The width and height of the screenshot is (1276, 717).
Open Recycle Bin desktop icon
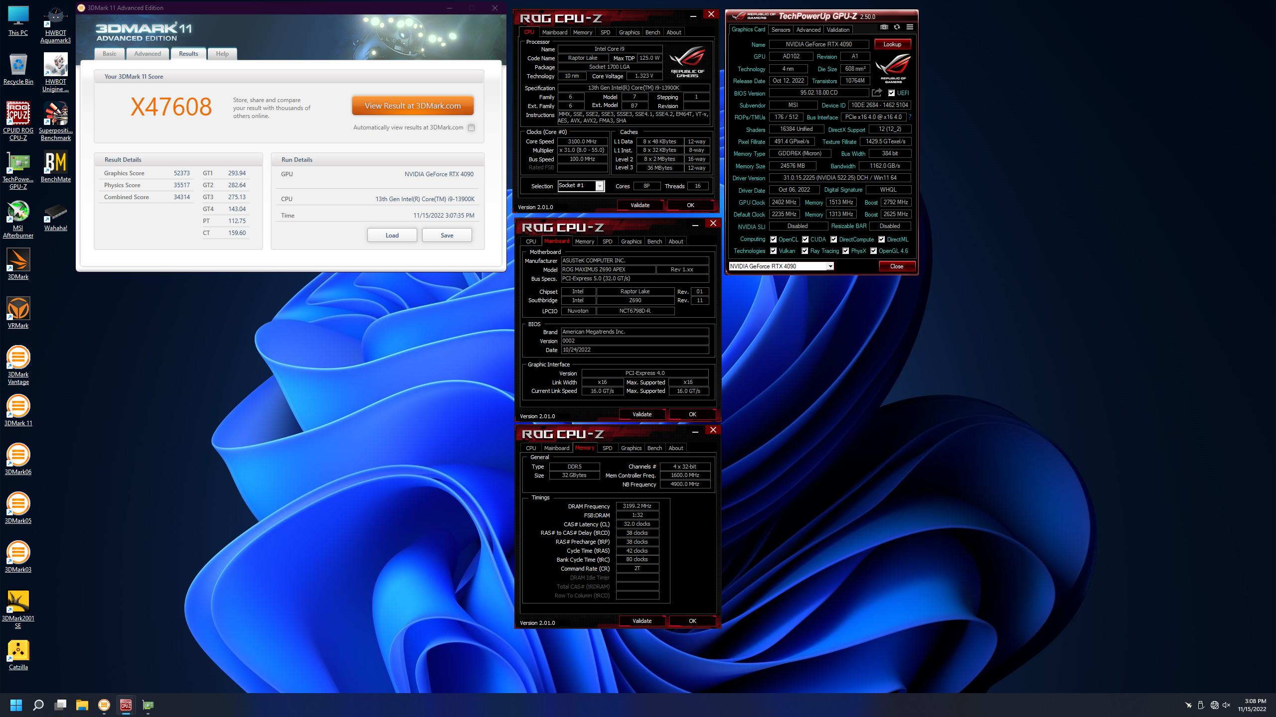tap(18, 69)
